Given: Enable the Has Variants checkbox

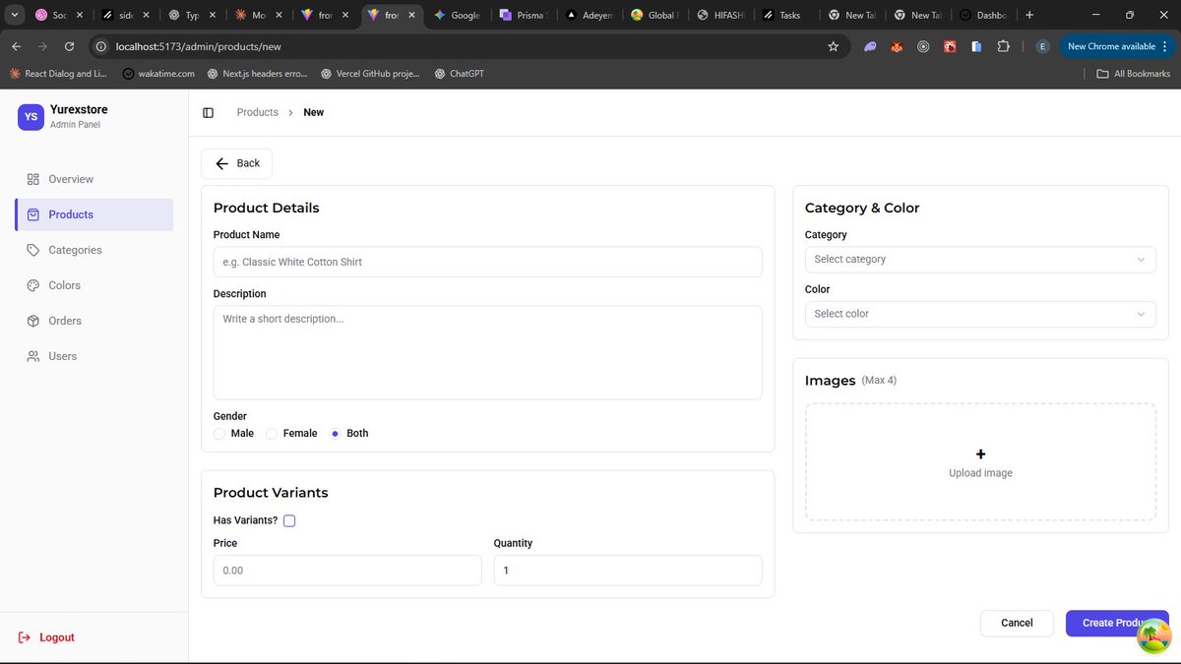Looking at the screenshot, I should (288, 520).
